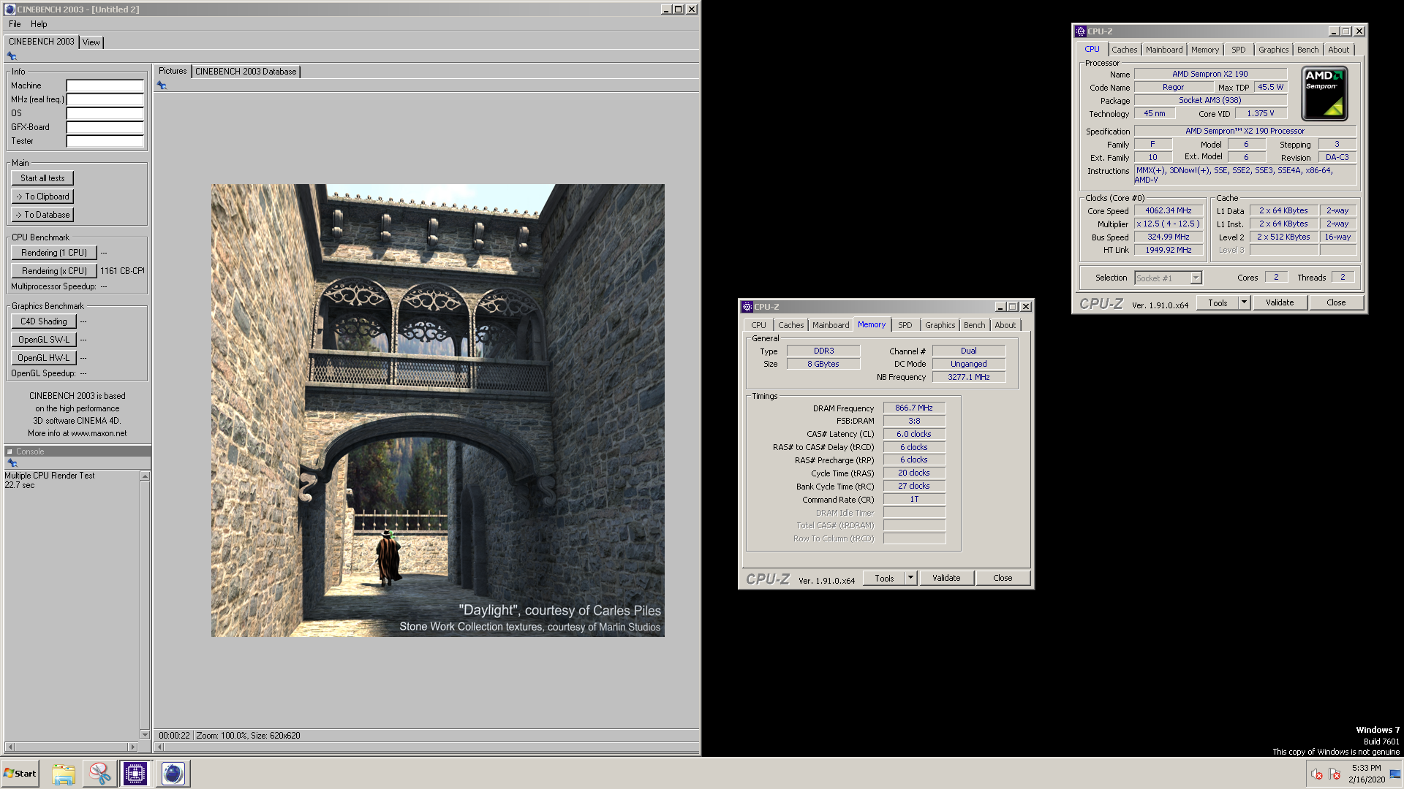Viewport: 1404px width, 789px height.
Task: Click Tools button in CPU-Z Memory window
Action: coord(884,578)
